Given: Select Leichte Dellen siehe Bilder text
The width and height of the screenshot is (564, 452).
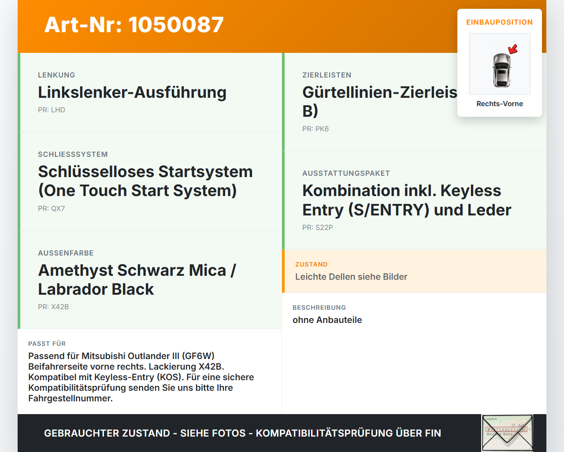Looking at the screenshot, I should point(351,277).
